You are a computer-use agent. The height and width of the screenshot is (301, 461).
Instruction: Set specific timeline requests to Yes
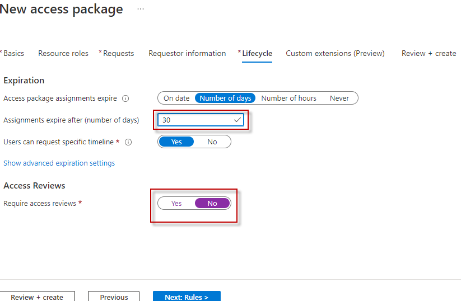point(176,142)
